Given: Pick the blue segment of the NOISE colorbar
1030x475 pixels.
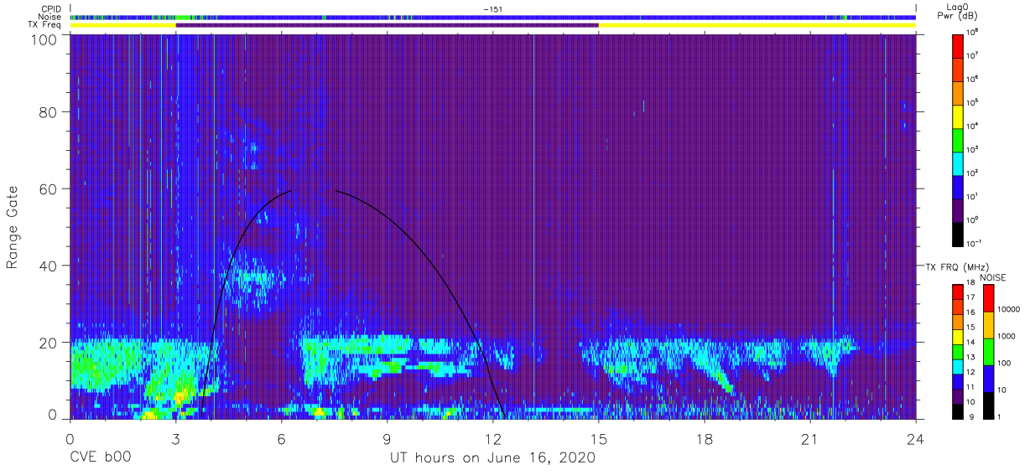Looking at the screenshot, I should tap(988, 379).
